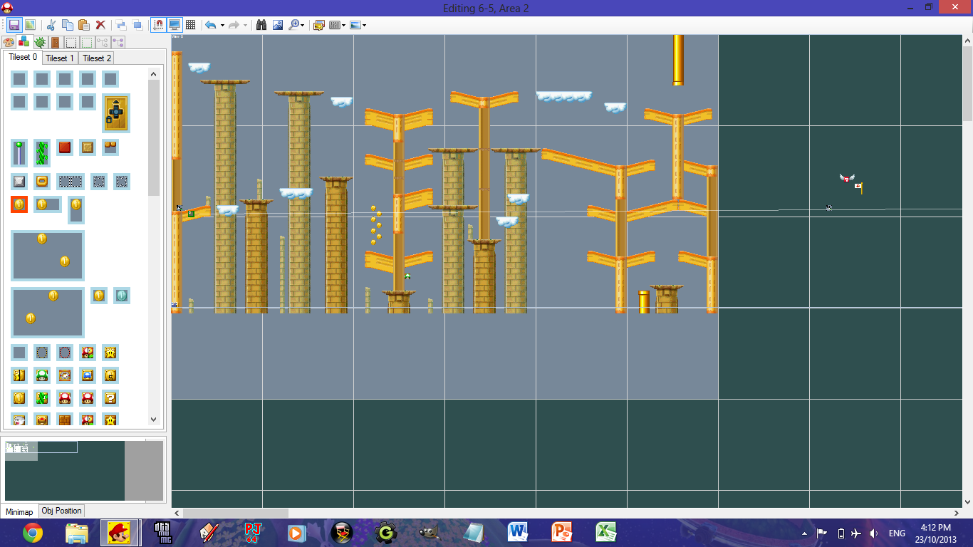The width and height of the screenshot is (973, 547).
Task: Expand the zoom level dropdown arrow
Action: [303, 25]
